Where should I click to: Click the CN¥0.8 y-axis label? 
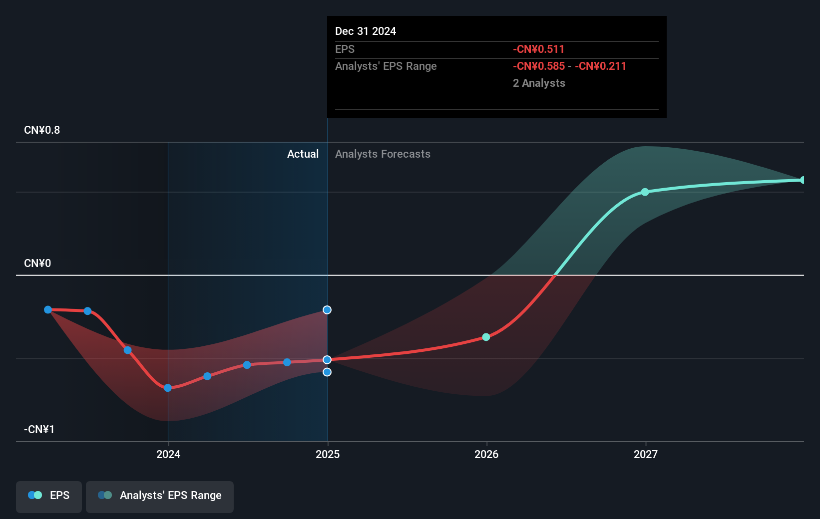[x=42, y=130]
